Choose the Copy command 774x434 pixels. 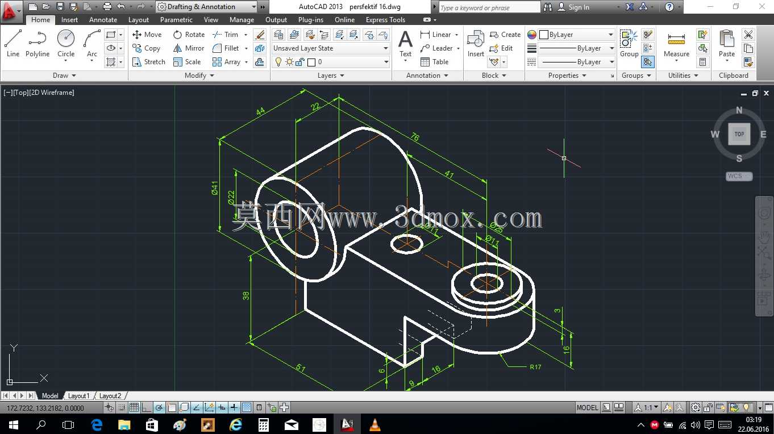point(147,48)
